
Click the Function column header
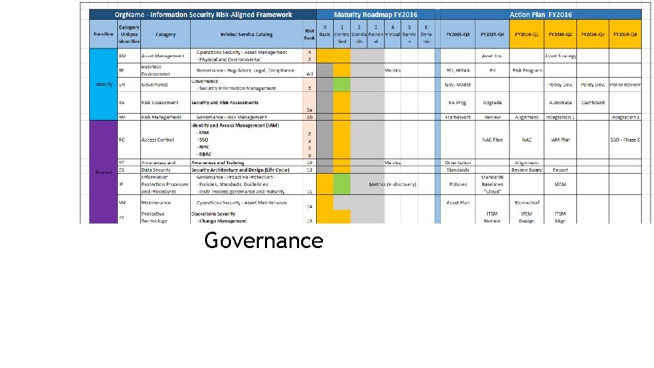pos(104,34)
